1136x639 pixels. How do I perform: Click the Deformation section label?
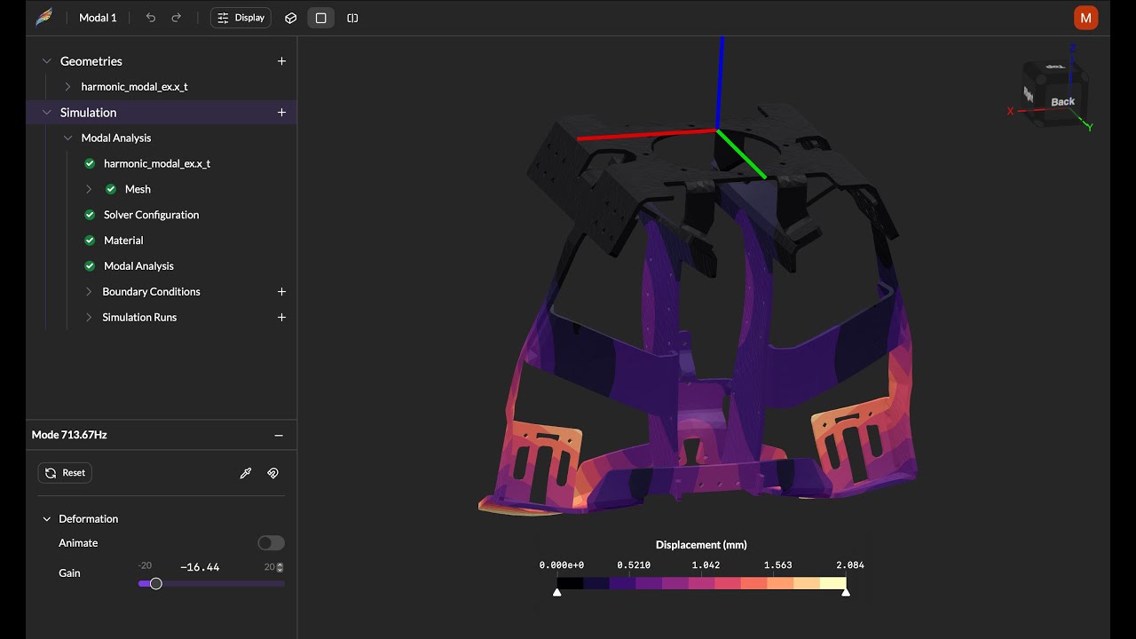coord(89,519)
